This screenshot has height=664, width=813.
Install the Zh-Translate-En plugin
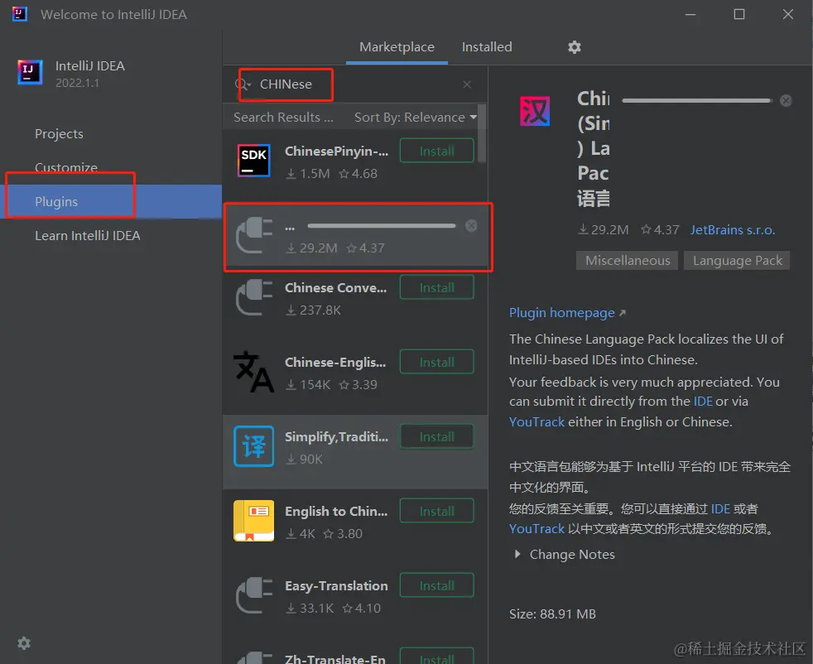click(436, 657)
